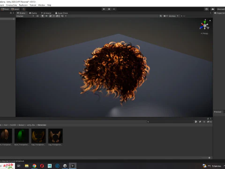Open the Account dropdown
This screenshot has height=169, width=225.
coord(221,9)
